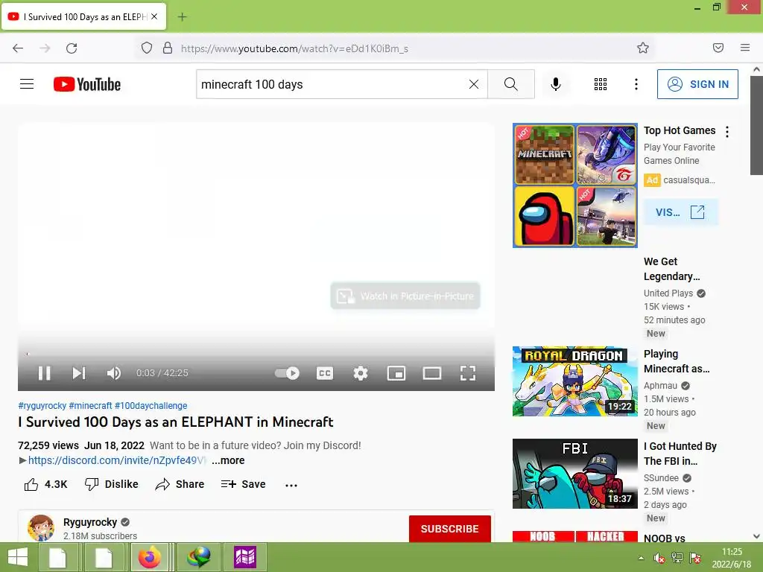Click the VIS... visit site button
The width and height of the screenshot is (763, 572).
(681, 212)
